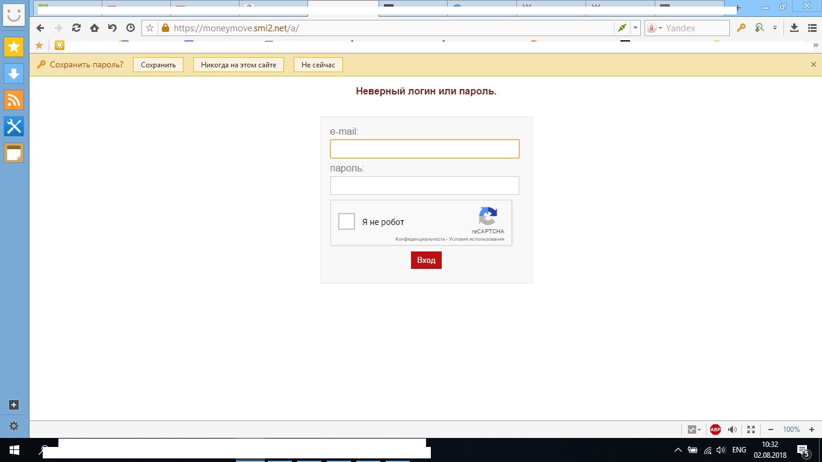The height and width of the screenshot is (462, 822).
Task: Switch ENG input language
Action: tap(739, 450)
